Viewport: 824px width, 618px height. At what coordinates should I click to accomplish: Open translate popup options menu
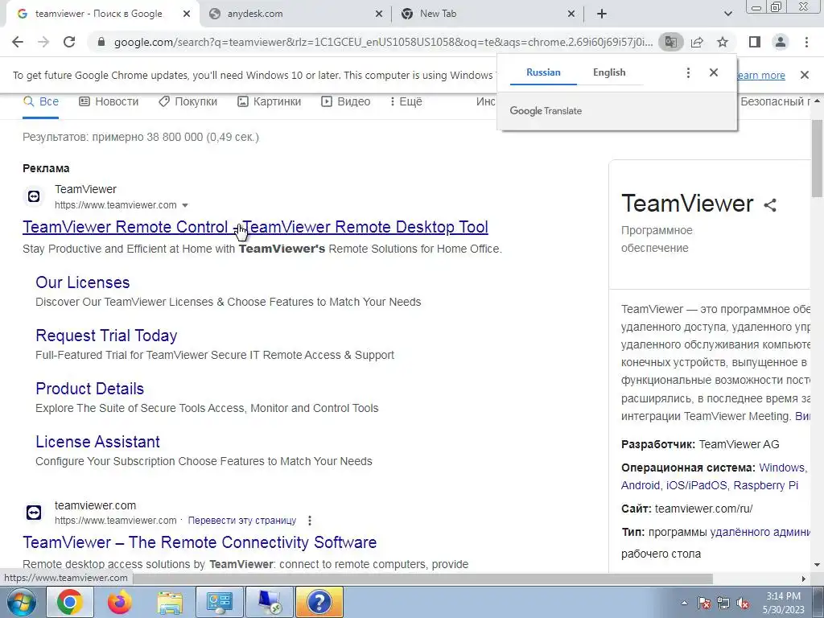point(689,72)
